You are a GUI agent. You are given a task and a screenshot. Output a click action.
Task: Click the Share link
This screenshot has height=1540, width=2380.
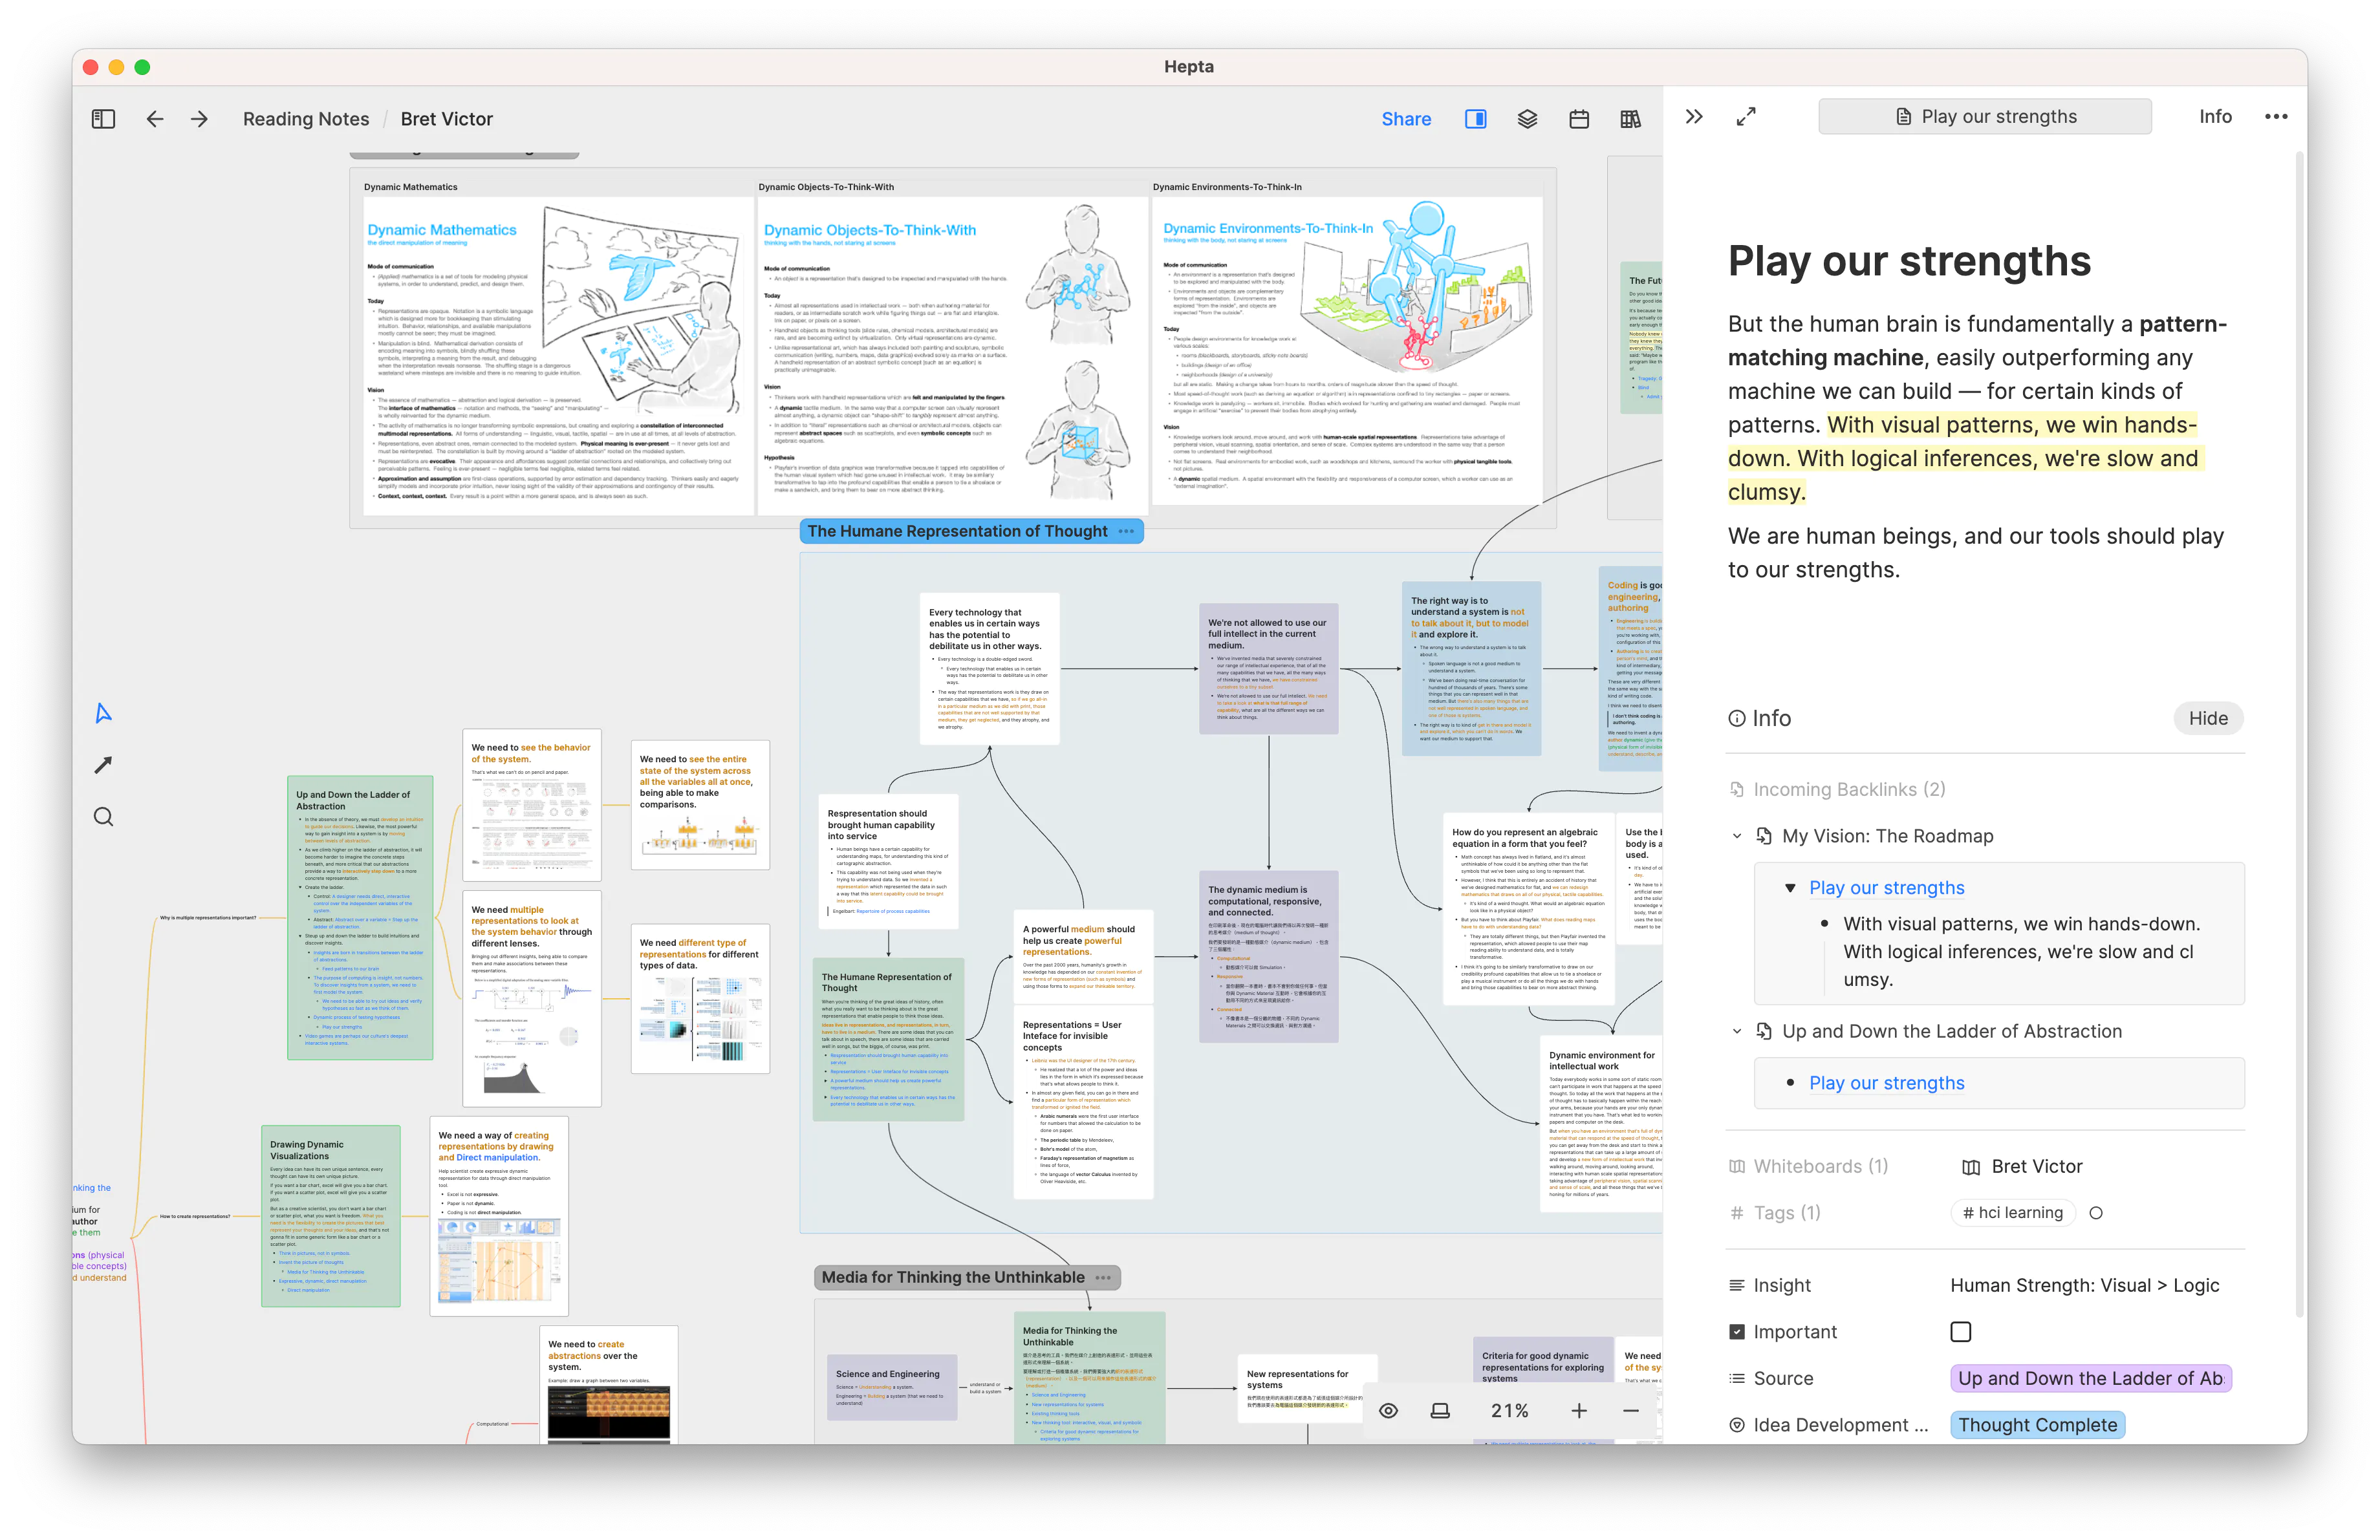[x=1406, y=118]
